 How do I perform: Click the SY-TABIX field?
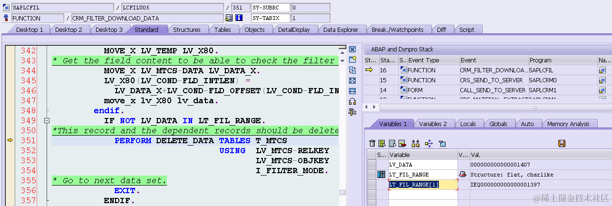tap(271, 18)
